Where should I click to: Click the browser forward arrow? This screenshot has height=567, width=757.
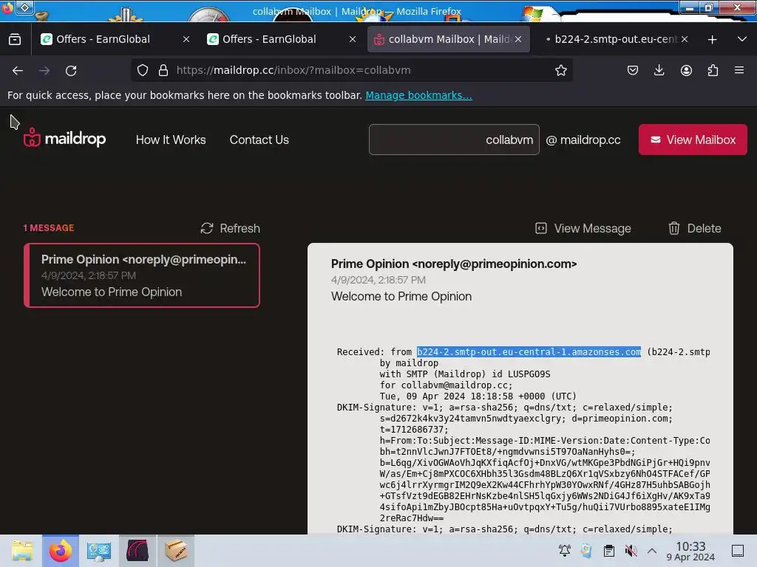pyautogui.click(x=44, y=70)
